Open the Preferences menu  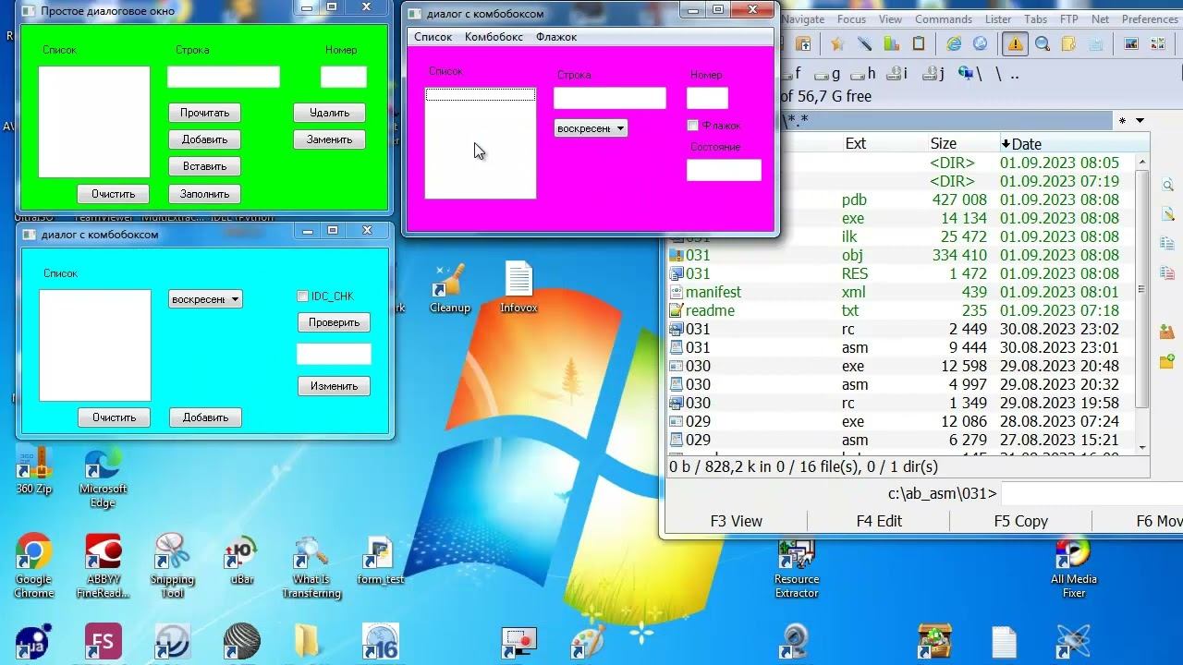tap(1150, 19)
